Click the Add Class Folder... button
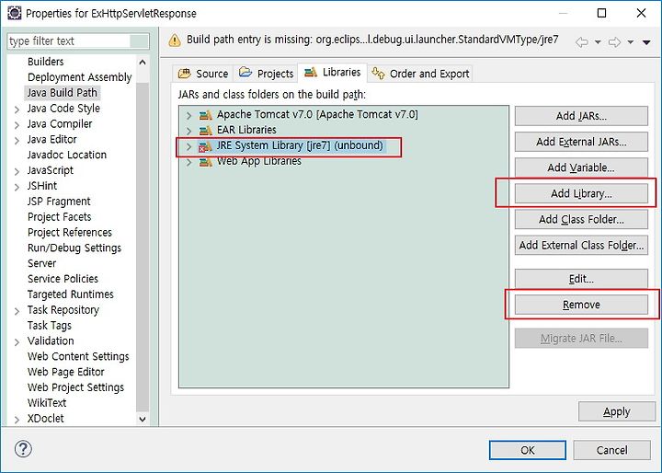Viewport: 662px width, 473px height. [581, 219]
